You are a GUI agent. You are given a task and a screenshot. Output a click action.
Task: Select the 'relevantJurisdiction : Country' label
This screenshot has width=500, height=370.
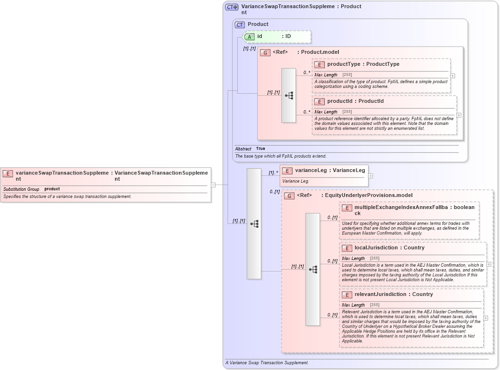coord(394,294)
